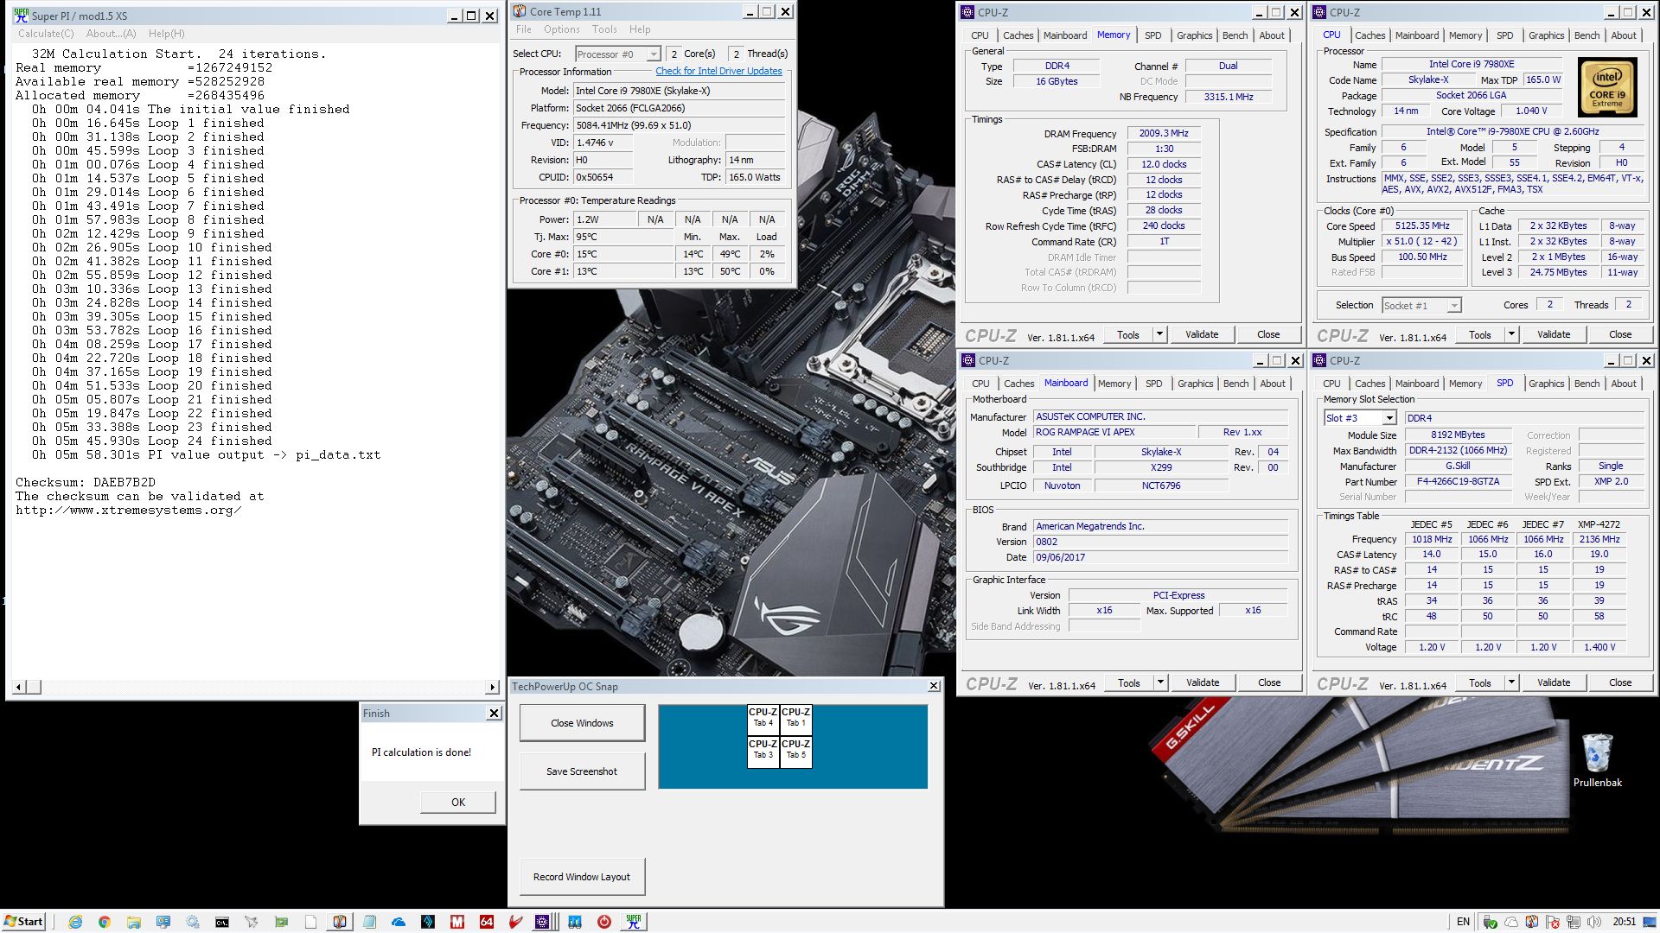Click Close Windows in OC Snap

pos(582,723)
